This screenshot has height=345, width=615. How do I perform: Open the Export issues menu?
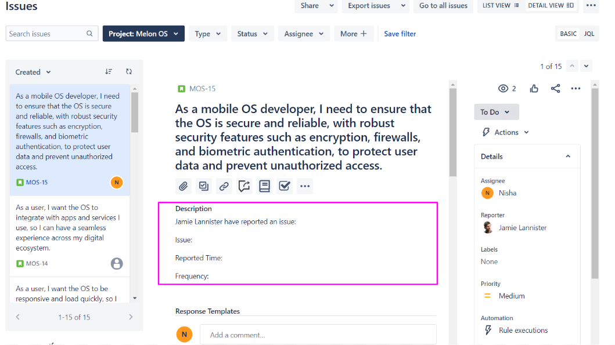[x=375, y=6]
